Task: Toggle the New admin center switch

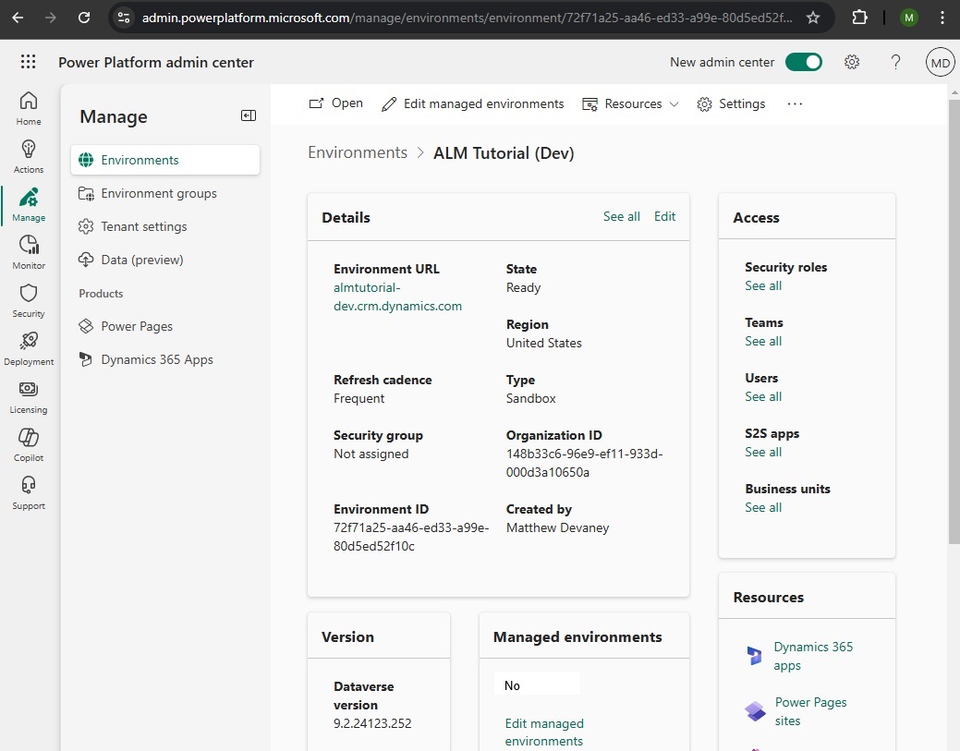Action: coord(803,62)
